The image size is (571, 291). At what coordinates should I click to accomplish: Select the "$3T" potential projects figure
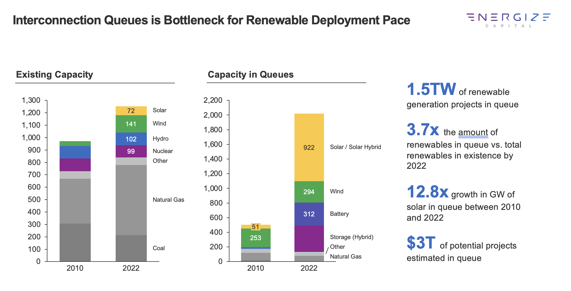click(x=421, y=243)
